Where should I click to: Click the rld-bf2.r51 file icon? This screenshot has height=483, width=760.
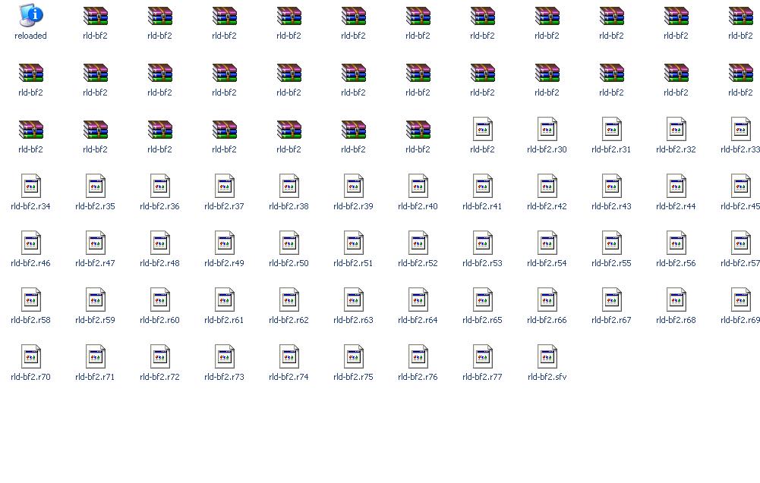pos(353,243)
